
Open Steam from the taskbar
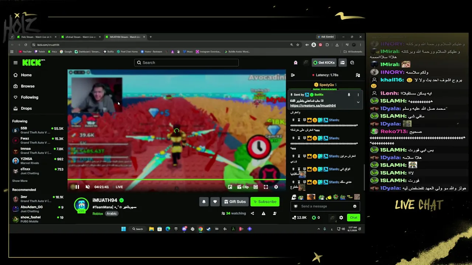pos(208,229)
